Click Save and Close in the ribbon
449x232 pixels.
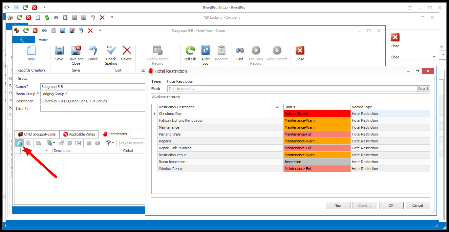pyautogui.click(x=76, y=55)
